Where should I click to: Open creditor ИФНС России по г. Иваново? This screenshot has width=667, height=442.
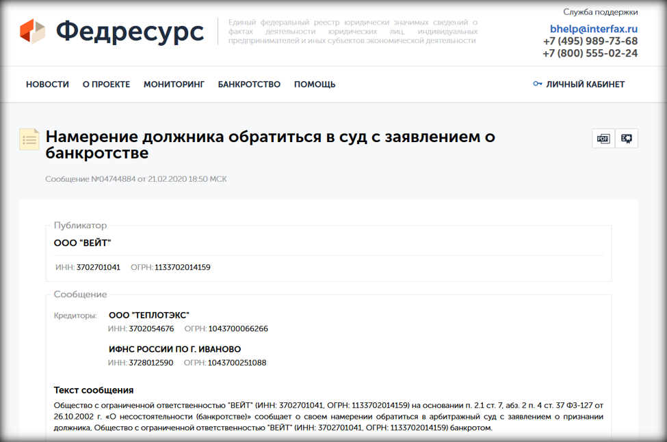coord(174,349)
